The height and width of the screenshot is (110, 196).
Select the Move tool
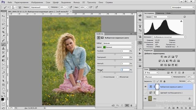click(x=3, y=16)
